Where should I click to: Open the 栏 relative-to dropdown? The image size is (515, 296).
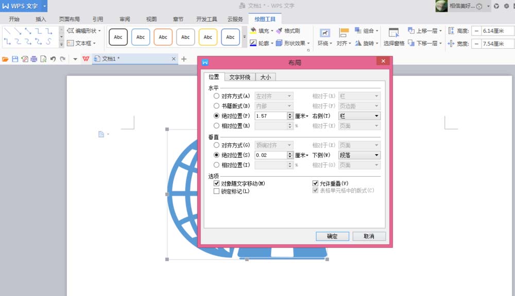[359, 116]
